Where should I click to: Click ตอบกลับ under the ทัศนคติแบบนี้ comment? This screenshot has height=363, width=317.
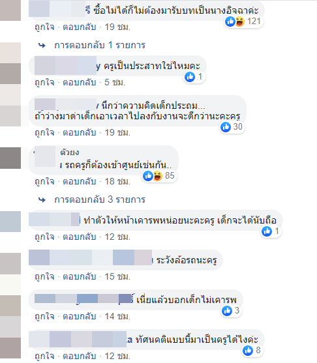click(x=80, y=356)
